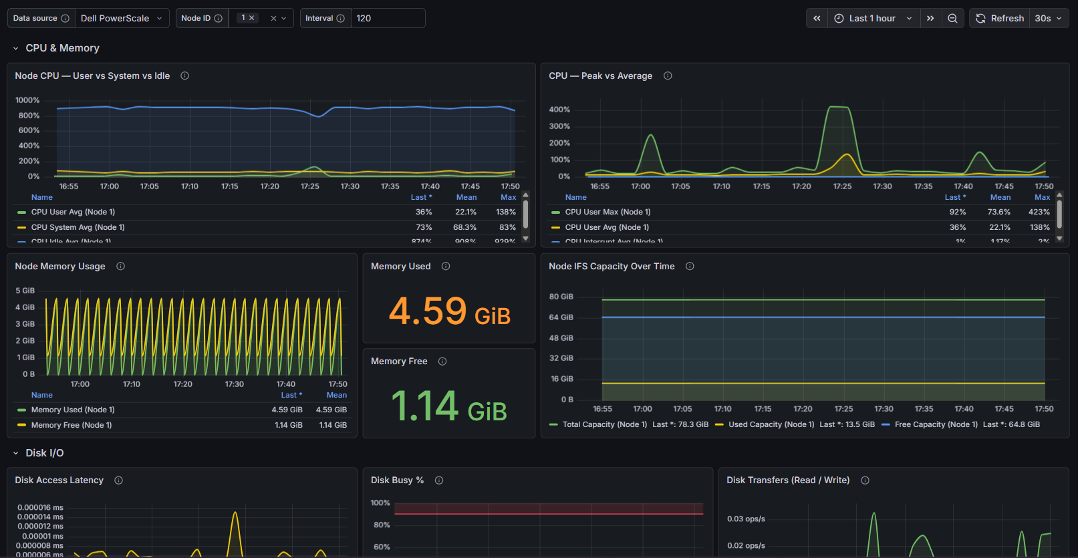Collapse the CPU & Memory row
This screenshot has width=1078, height=558.
15,48
